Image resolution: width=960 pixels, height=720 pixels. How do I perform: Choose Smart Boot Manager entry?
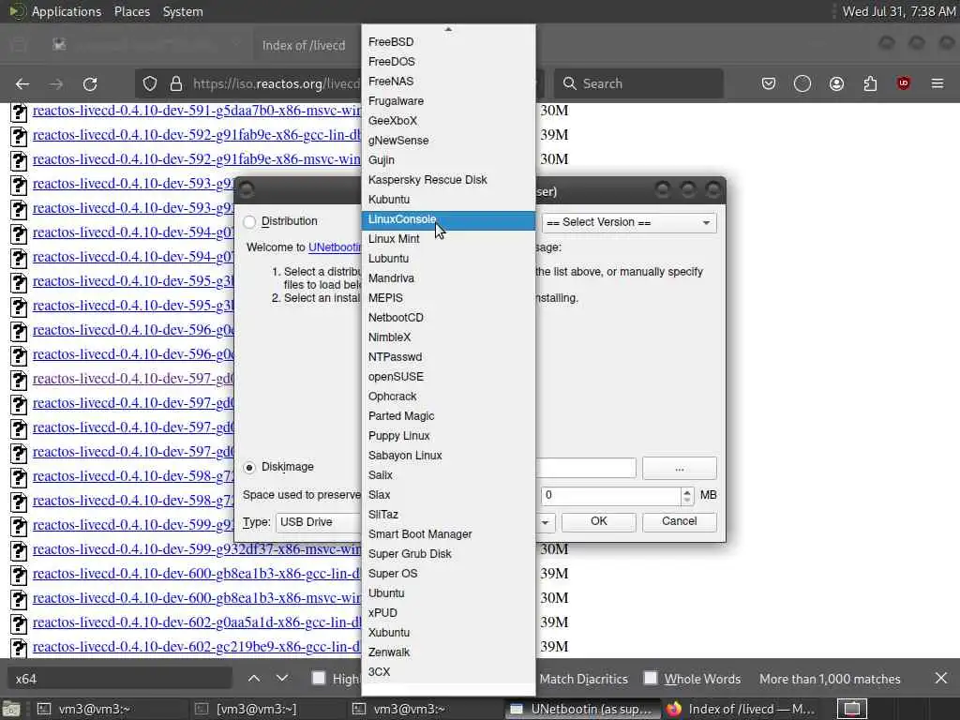(x=448, y=533)
